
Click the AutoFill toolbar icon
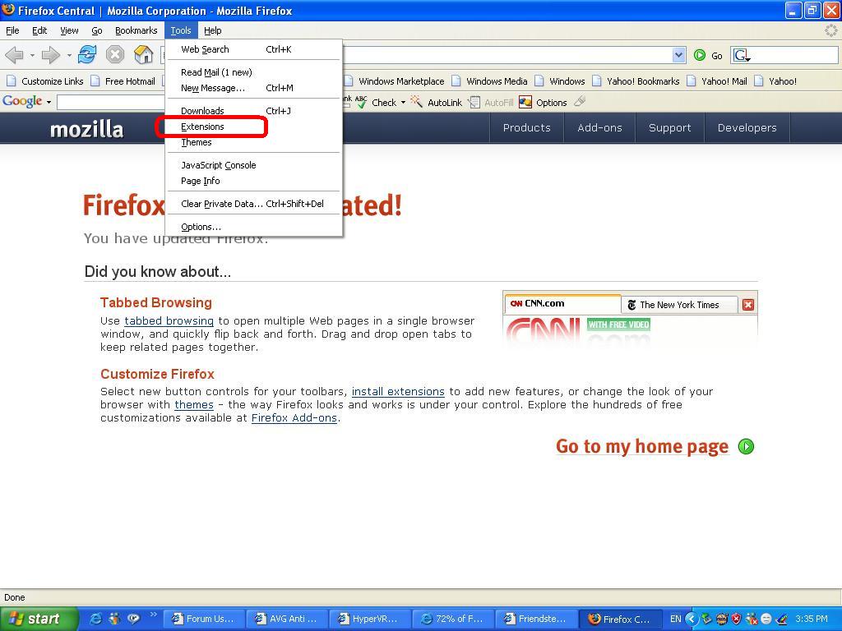[474, 102]
